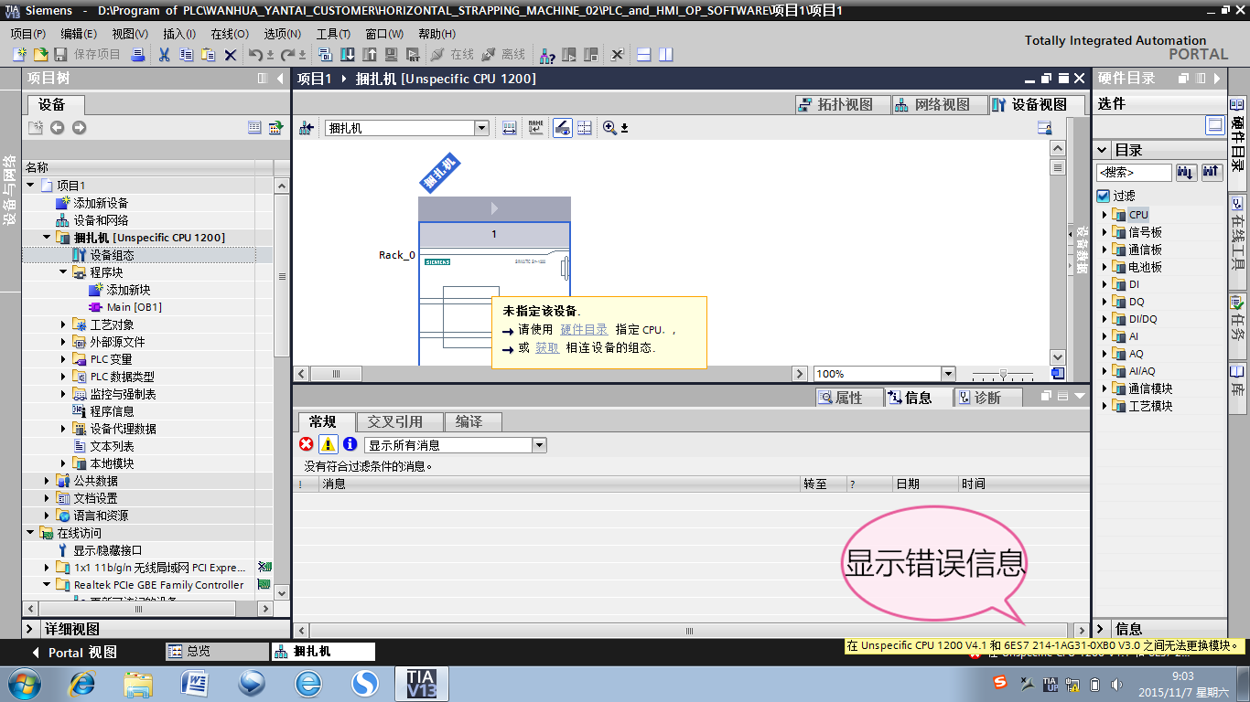Click the search upward icon in hardware catalog
This screenshot has height=702, width=1250.
pos(1212,172)
